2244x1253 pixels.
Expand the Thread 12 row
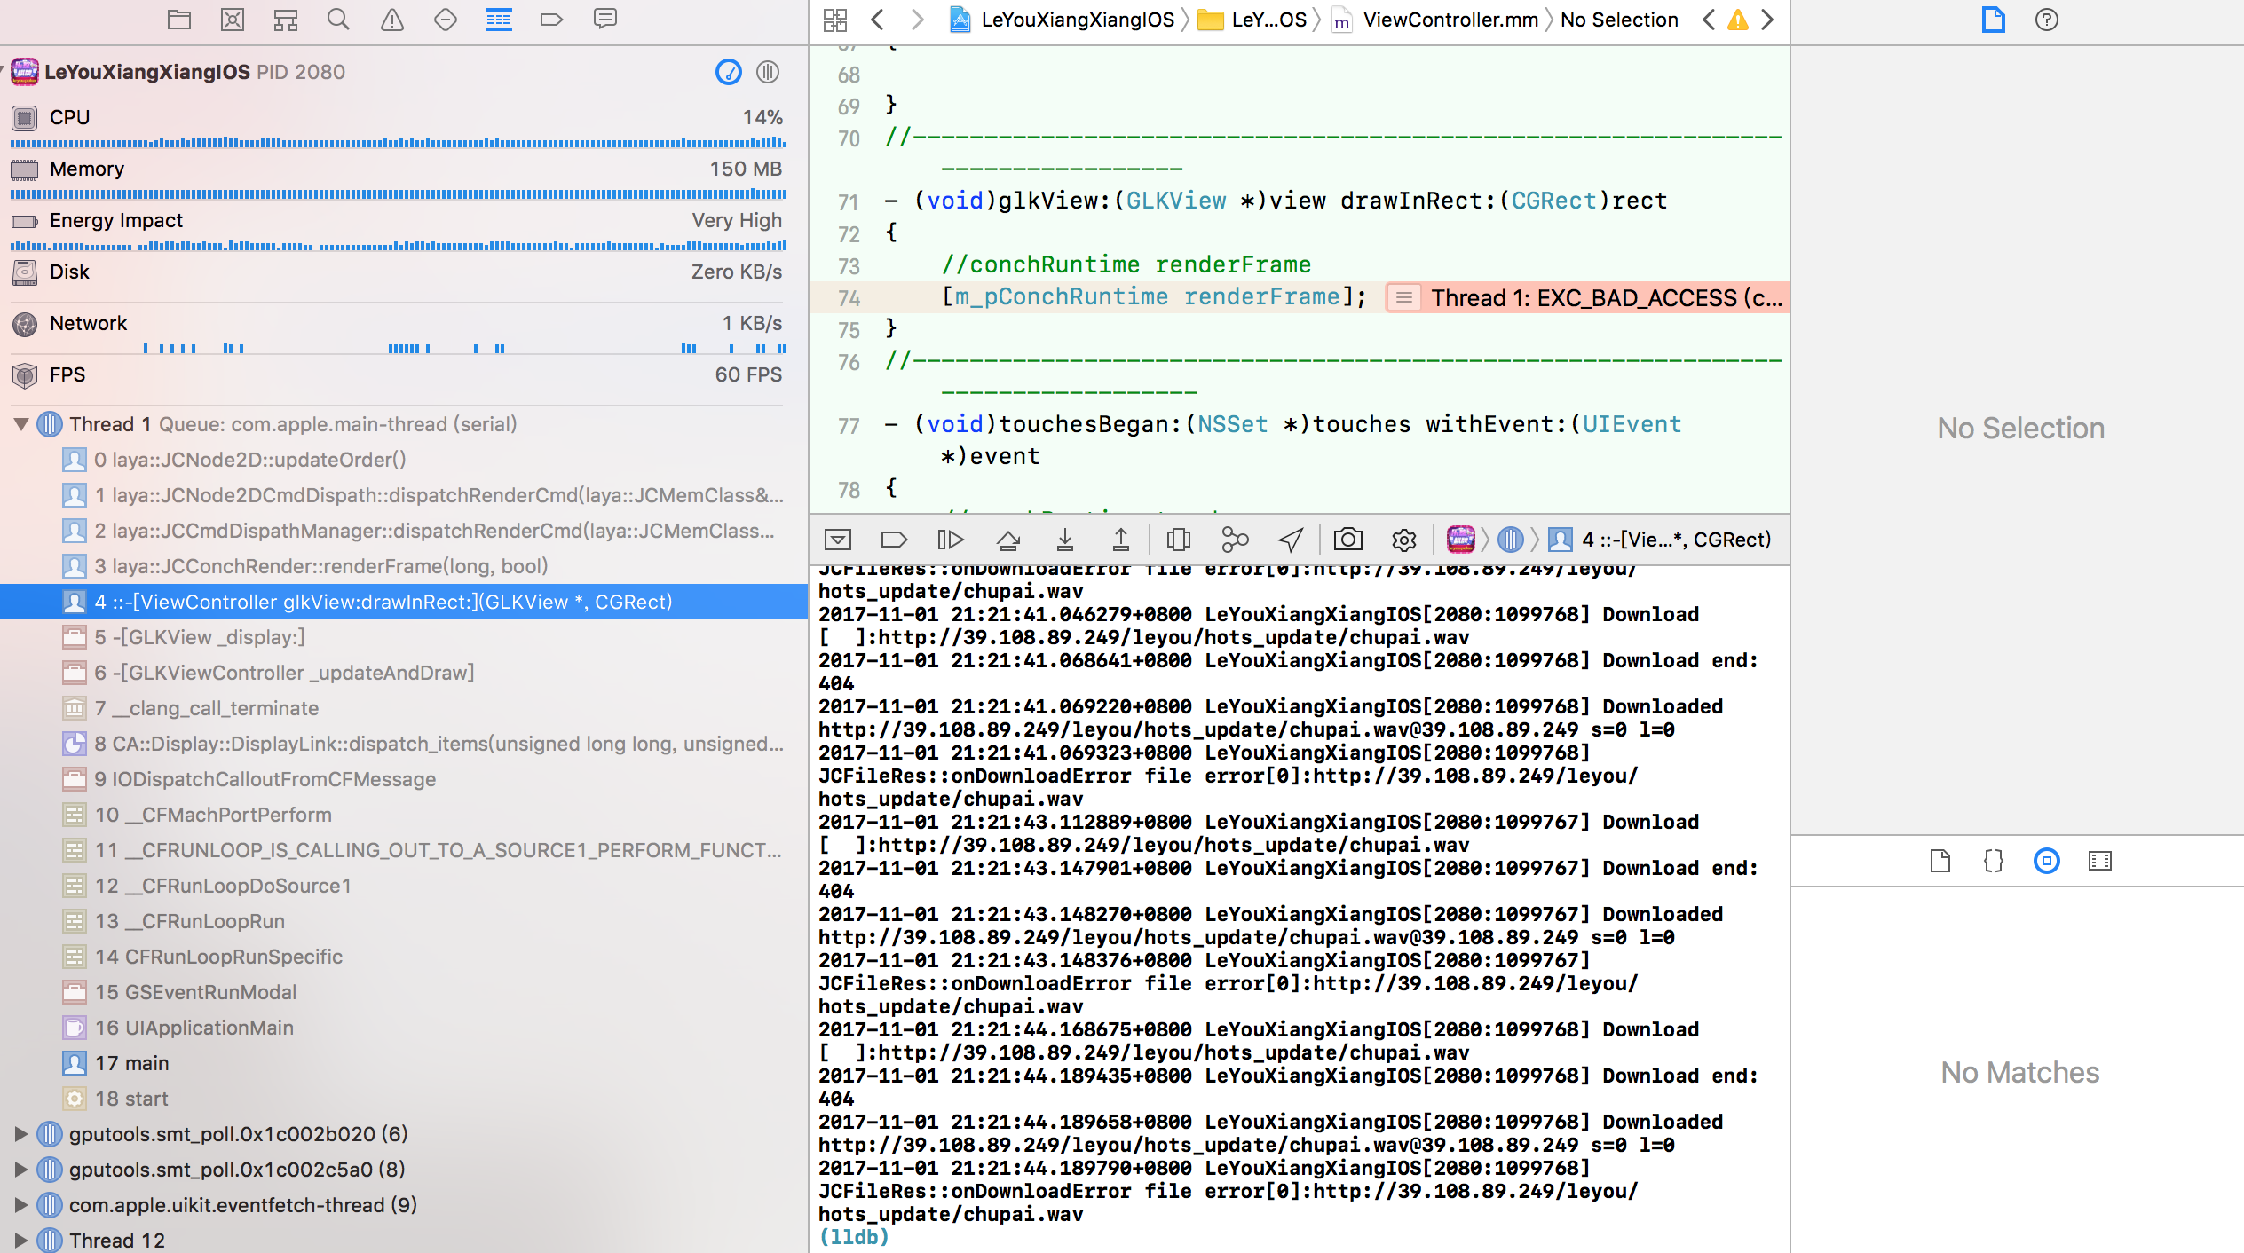pos(21,1241)
